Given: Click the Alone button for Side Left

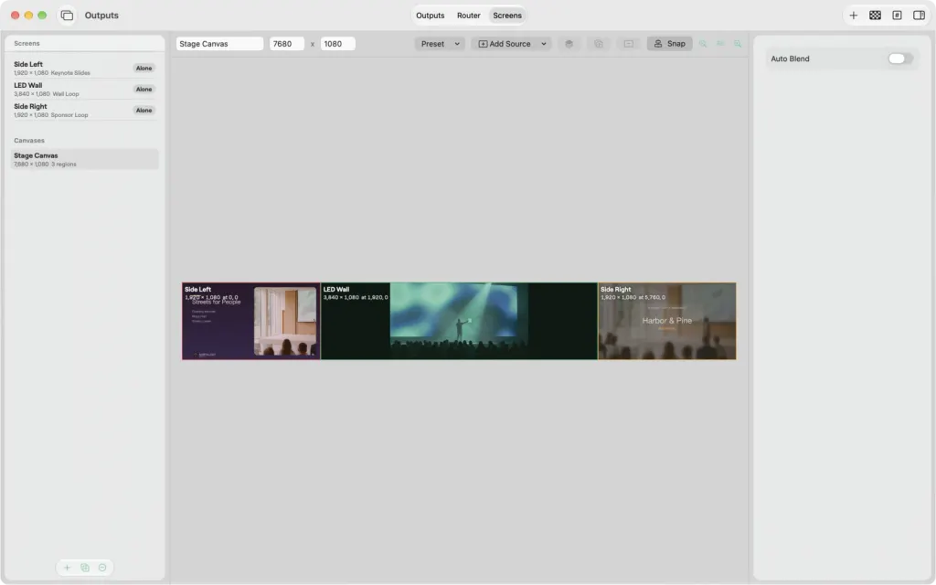Looking at the screenshot, I should click(x=144, y=68).
